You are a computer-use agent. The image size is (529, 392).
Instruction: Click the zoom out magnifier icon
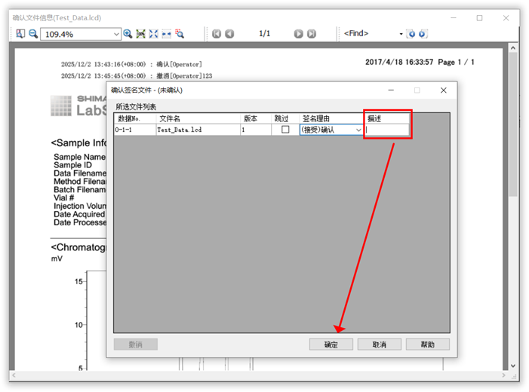pos(33,34)
